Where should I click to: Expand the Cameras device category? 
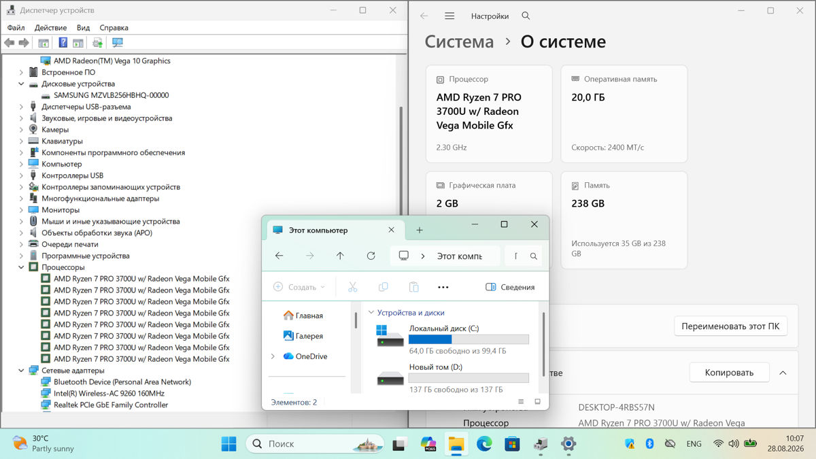tap(21, 129)
